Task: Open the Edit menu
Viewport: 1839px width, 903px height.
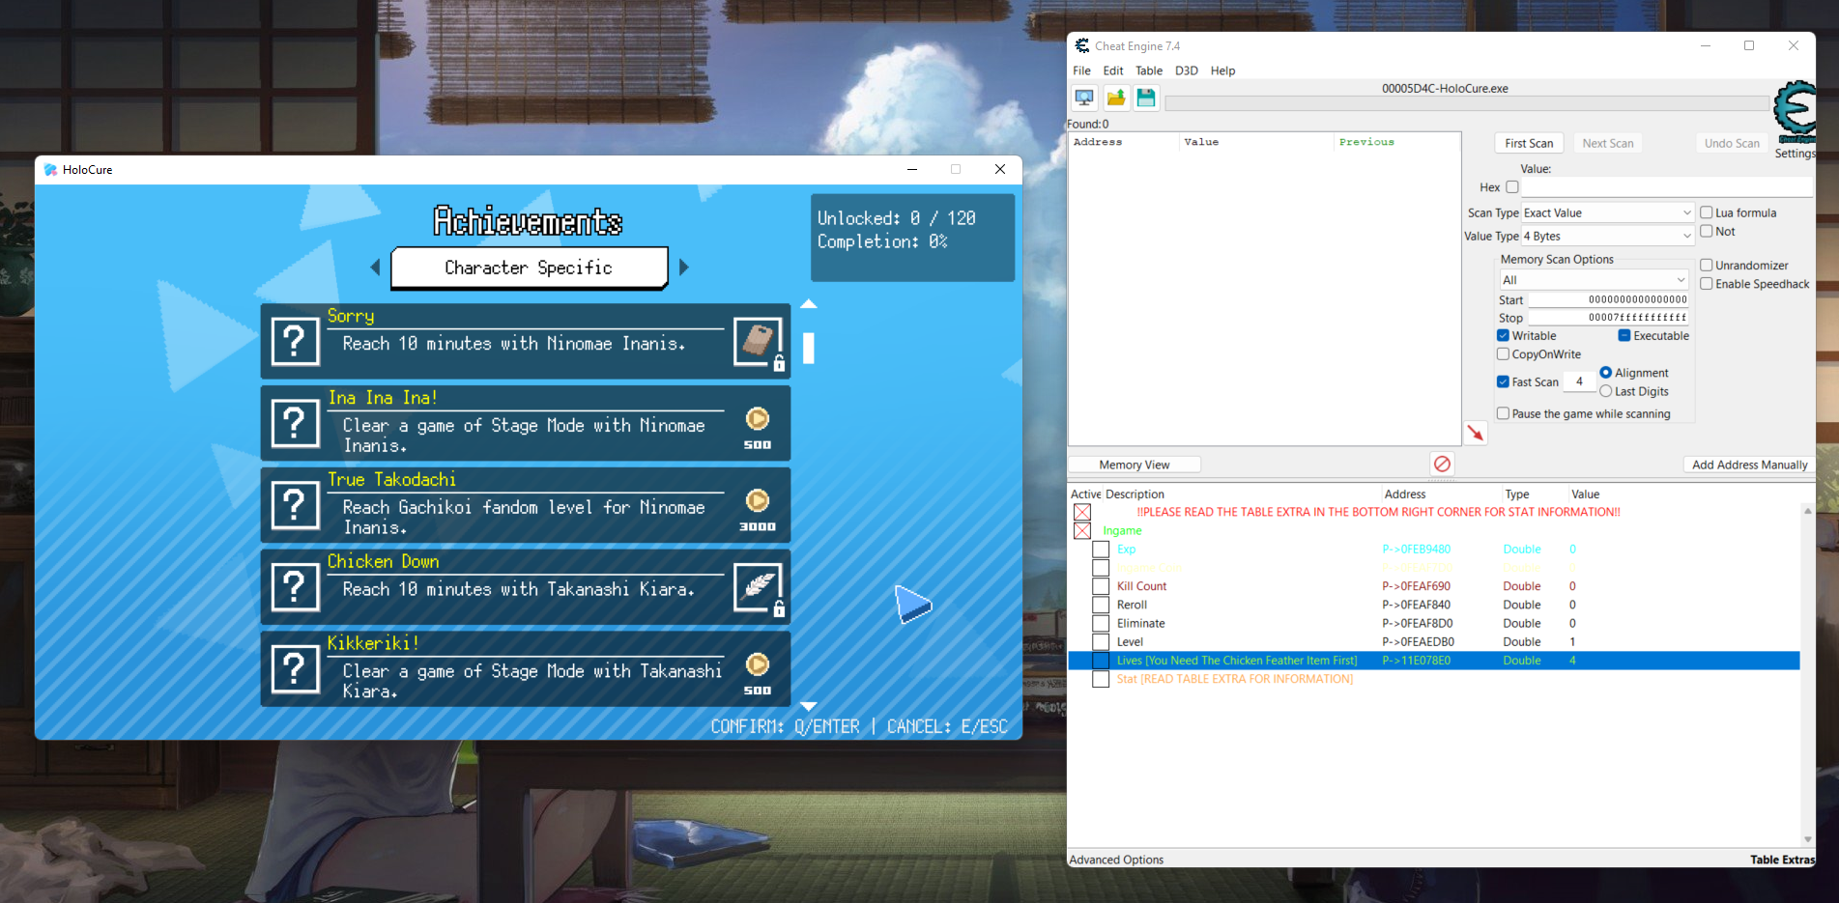Action: click(1113, 71)
